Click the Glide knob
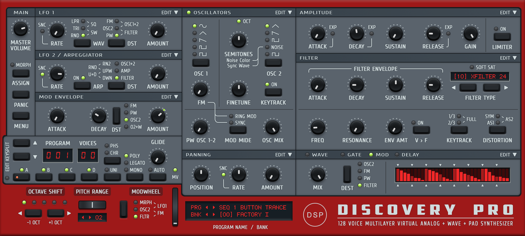This screenshot has height=236, width=525. (x=158, y=157)
